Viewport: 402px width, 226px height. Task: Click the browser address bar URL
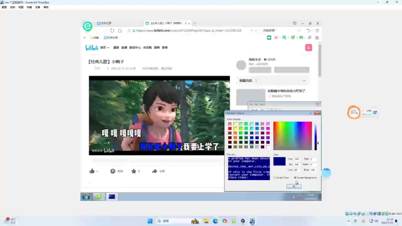[x=189, y=31]
